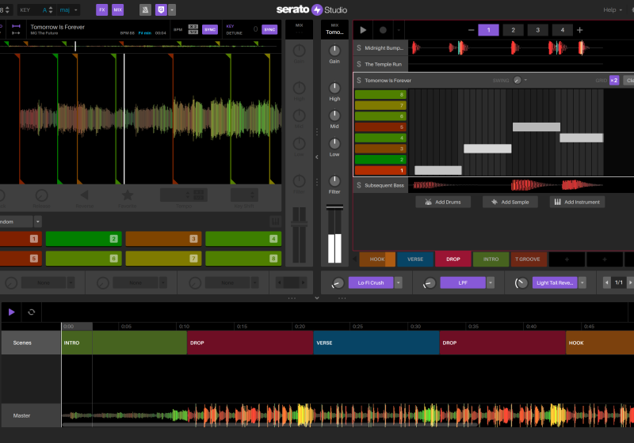Trigger yellow sample pad 7
The width and height of the screenshot is (634, 443).
[163, 258]
